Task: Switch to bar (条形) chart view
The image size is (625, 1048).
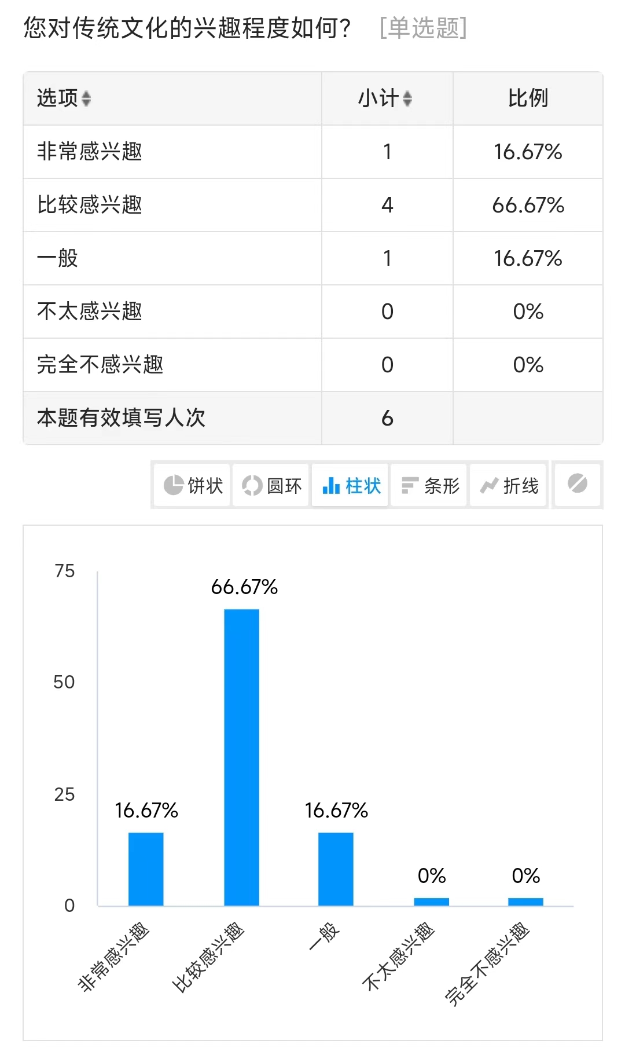Action: click(x=429, y=485)
